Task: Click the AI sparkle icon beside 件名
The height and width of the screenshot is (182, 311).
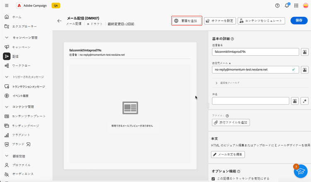Action: pos(304,101)
